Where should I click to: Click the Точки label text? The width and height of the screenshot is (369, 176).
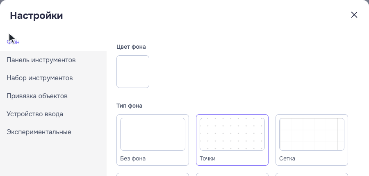click(x=207, y=158)
